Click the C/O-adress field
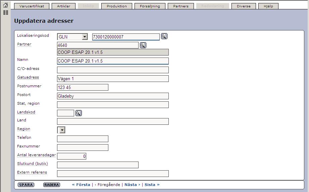Screen dimensions: 309x192 coord(113,70)
